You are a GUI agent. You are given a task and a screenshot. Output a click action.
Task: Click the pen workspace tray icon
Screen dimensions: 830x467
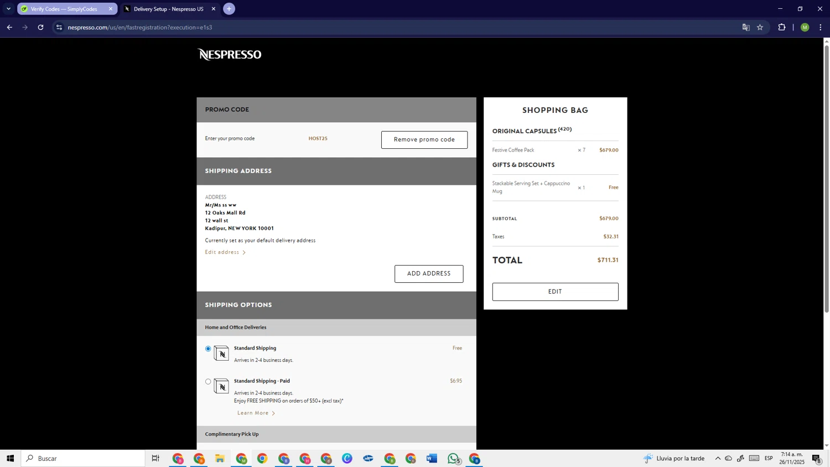coord(741,458)
